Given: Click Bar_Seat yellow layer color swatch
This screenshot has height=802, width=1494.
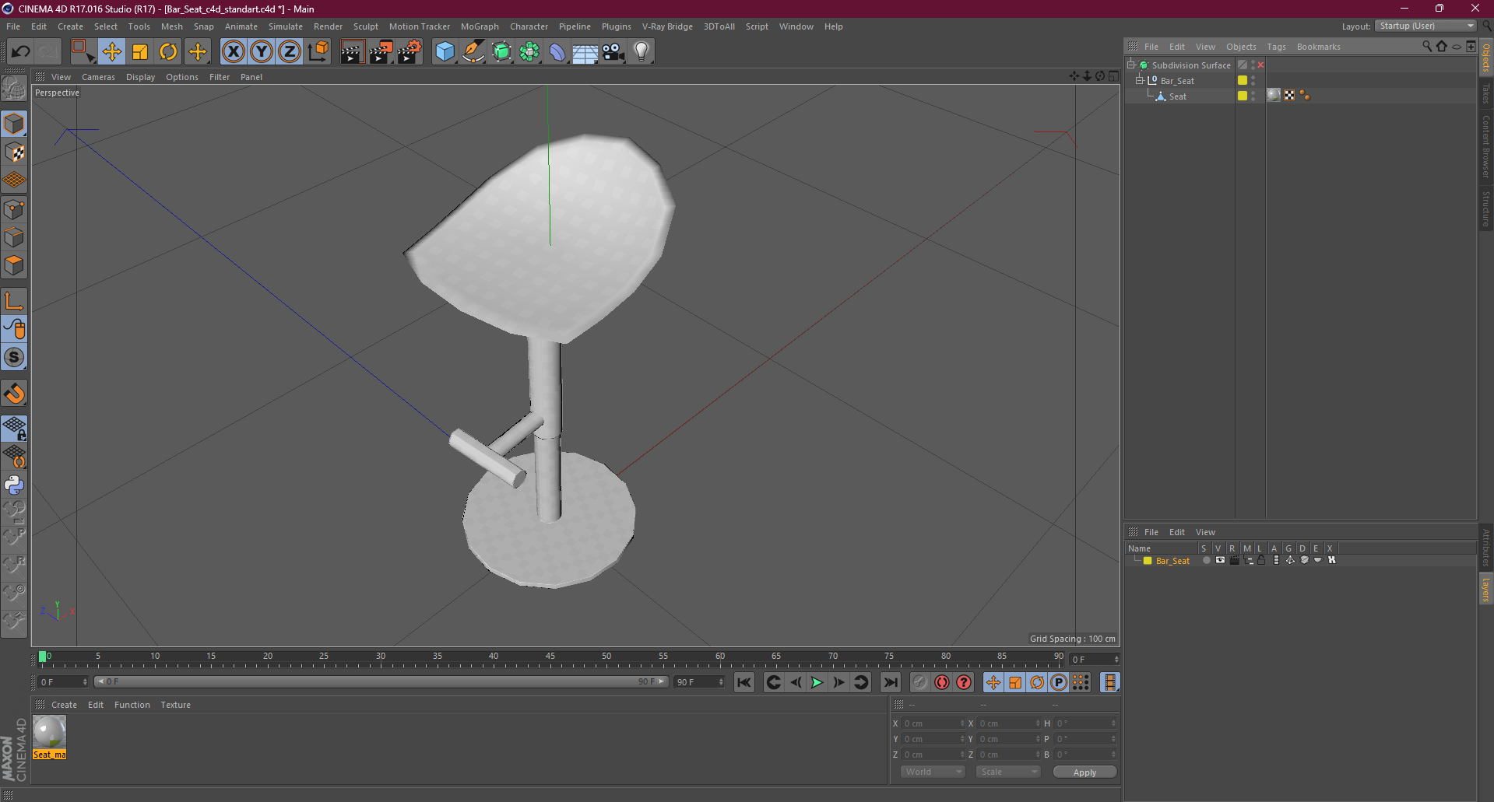Looking at the screenshot, I should point(1148,560).
